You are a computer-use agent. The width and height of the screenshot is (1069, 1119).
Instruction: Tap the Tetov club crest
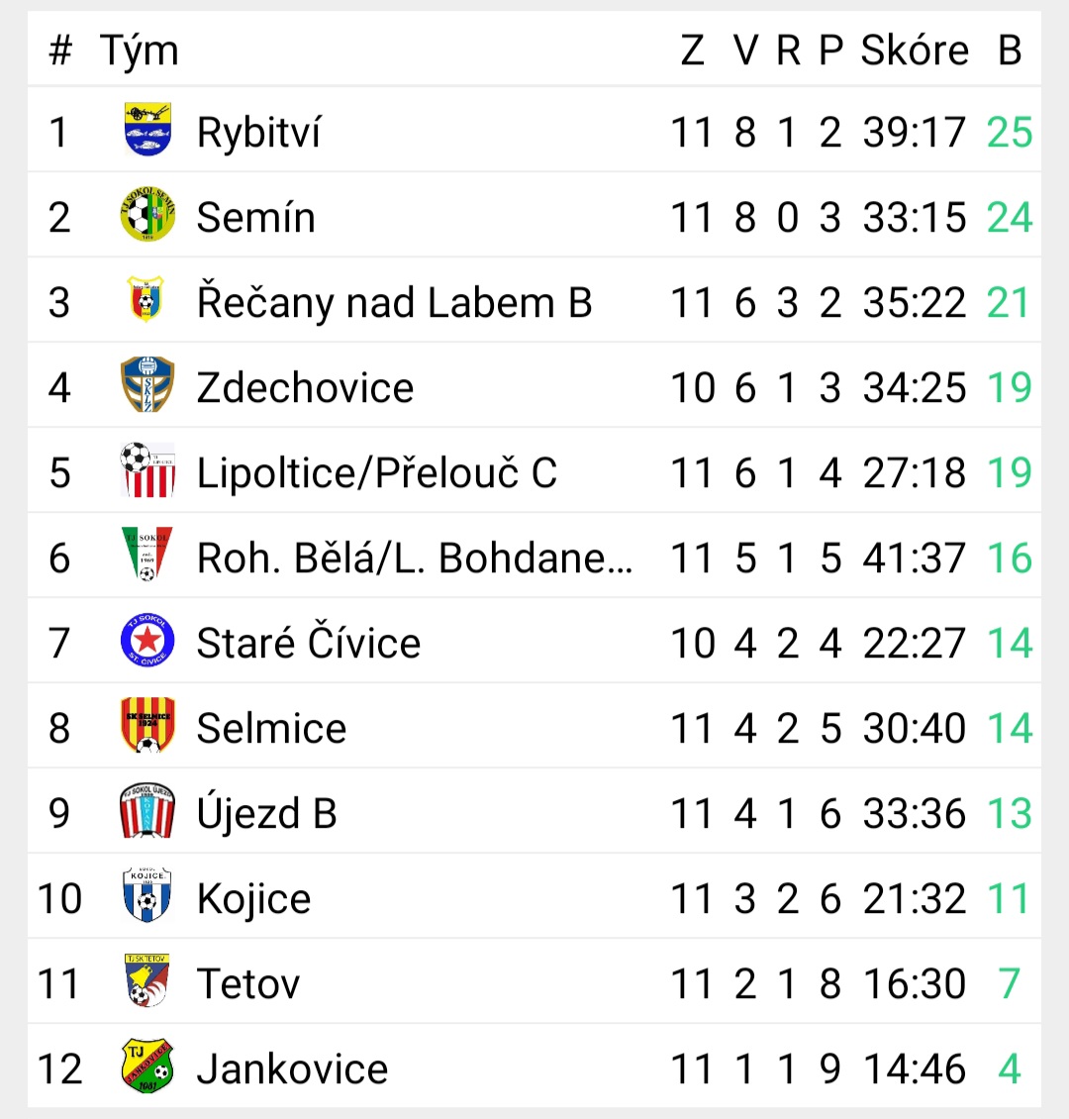tap(147, 980)
